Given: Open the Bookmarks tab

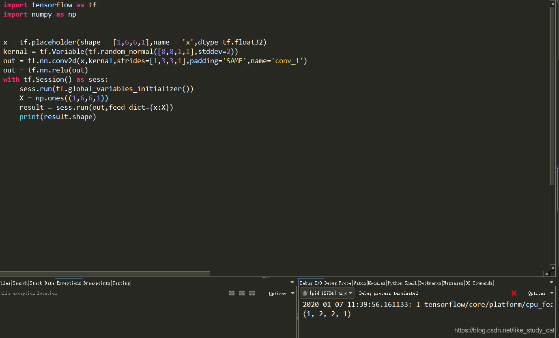Looking at the screenshot, I should (x=430, y=283).
